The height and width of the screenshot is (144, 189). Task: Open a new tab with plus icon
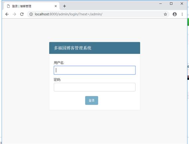click(64, 6)
